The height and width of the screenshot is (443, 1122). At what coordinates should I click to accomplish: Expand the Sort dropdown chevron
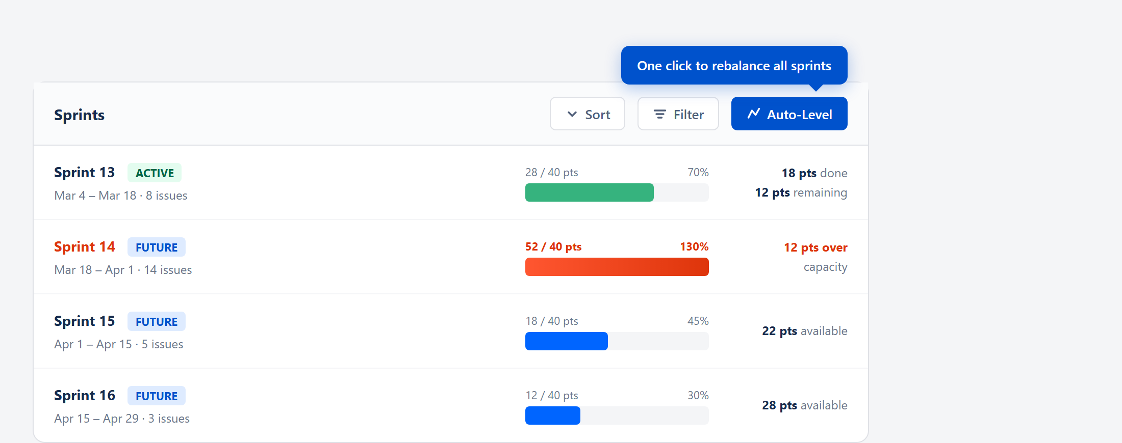tap(572, 114)
